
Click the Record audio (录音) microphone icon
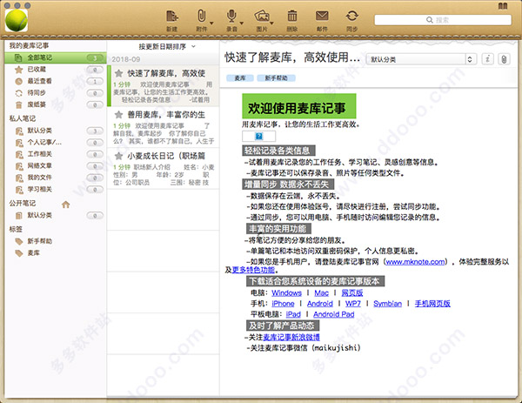pyautogui.click(x=231, y=16)
